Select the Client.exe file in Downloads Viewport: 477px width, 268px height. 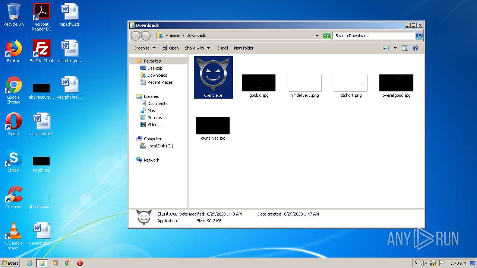(213, 77)
